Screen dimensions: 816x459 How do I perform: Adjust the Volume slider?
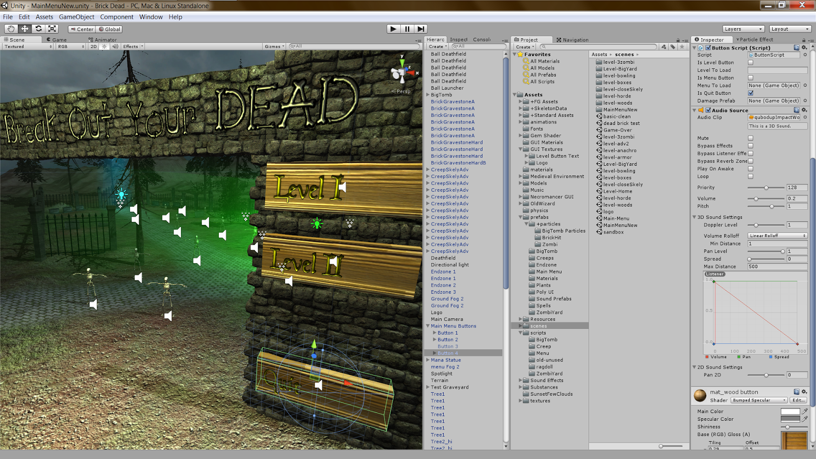[766, 199]
